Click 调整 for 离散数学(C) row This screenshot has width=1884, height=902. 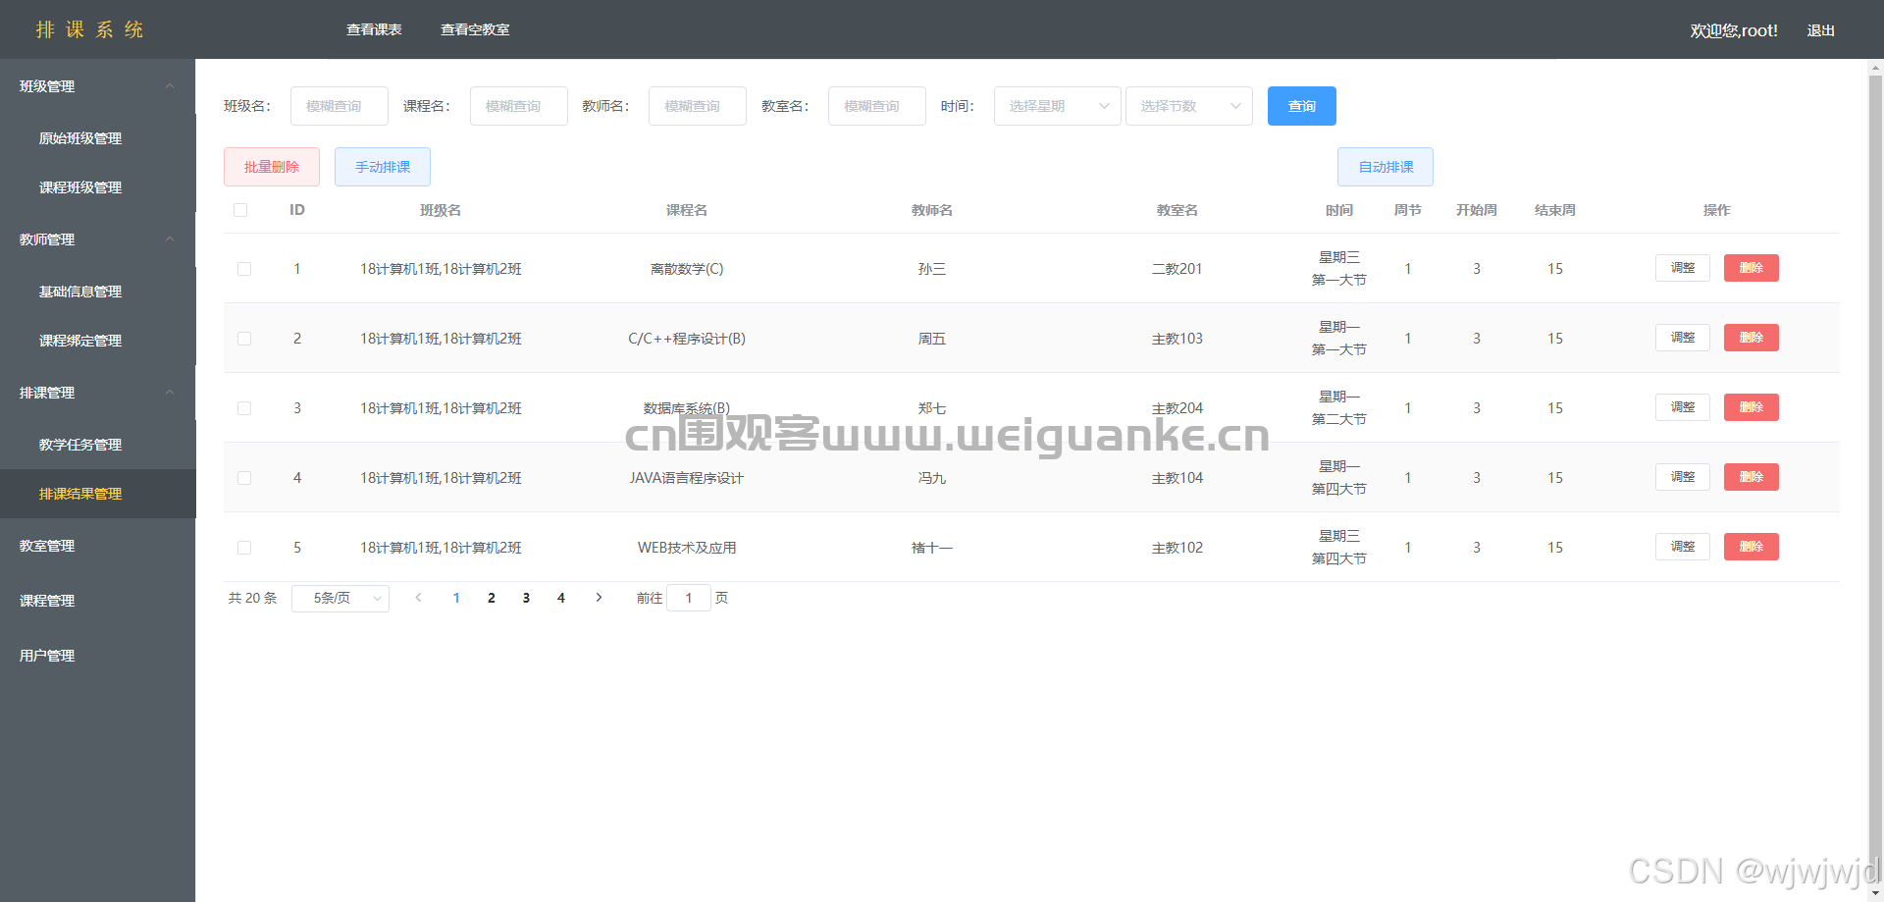click(x=1683, y=268)
